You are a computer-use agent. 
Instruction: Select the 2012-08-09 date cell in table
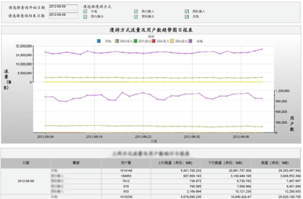(x=26, y=181)
